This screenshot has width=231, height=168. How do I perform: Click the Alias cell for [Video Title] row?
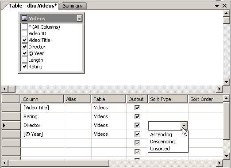[77, 108]
